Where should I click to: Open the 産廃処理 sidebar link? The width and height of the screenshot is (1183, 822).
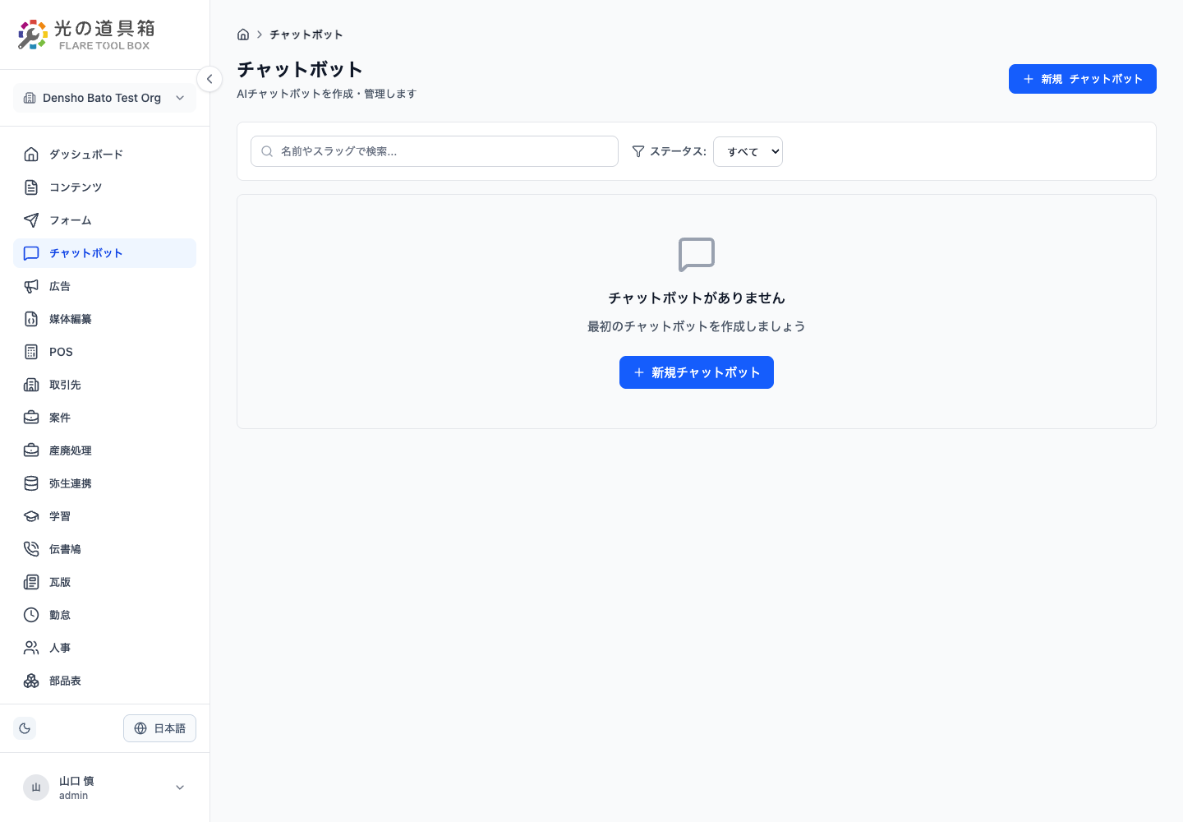click(x=104, y=450)
